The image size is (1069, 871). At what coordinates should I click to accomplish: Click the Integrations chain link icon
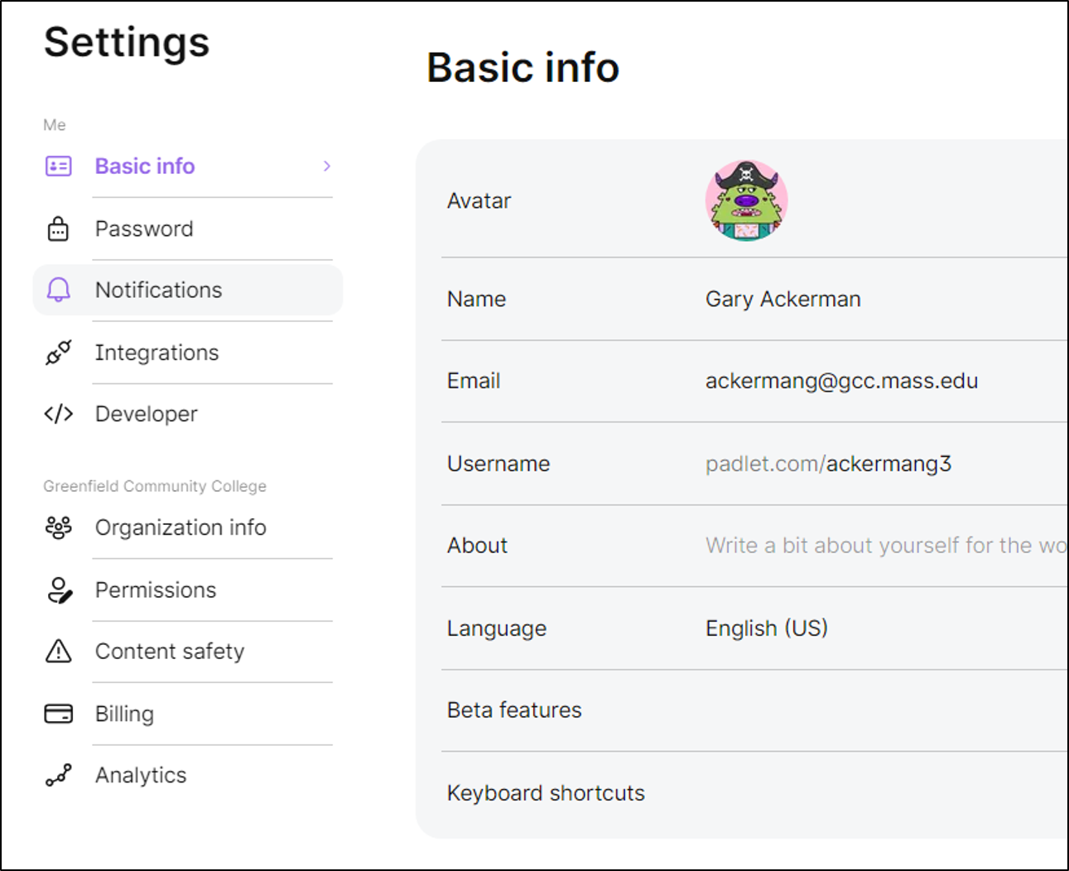[x=56, y=353]
